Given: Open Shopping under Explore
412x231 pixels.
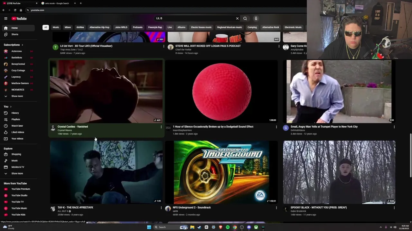Looking at the screenshot, I should coord(19,154).
